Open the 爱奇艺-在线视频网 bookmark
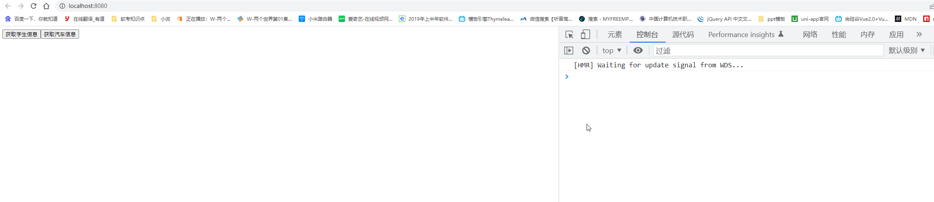Viewport: 934px width, 202px height. 366,19
